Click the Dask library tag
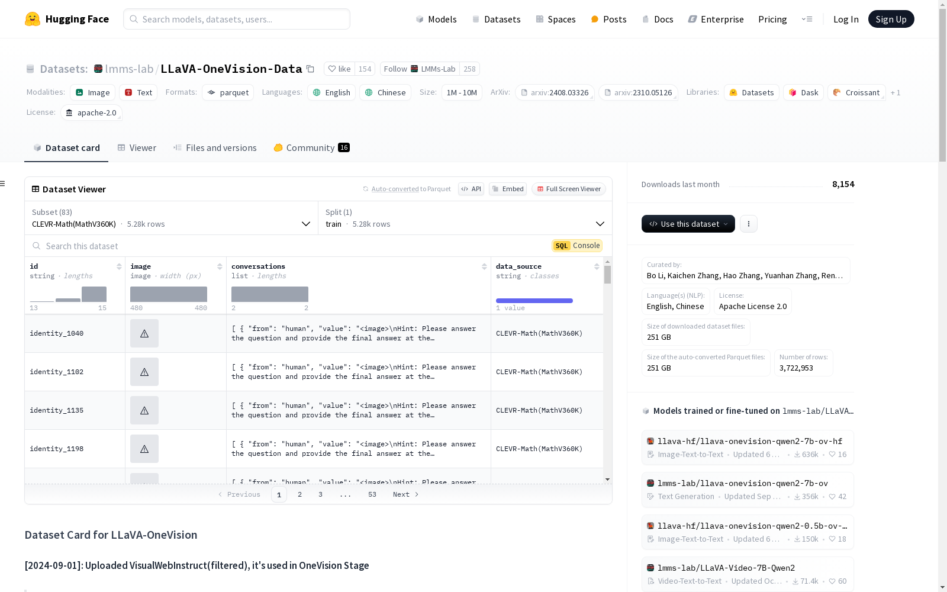947x592 pixels. click(x=803, y=92)
